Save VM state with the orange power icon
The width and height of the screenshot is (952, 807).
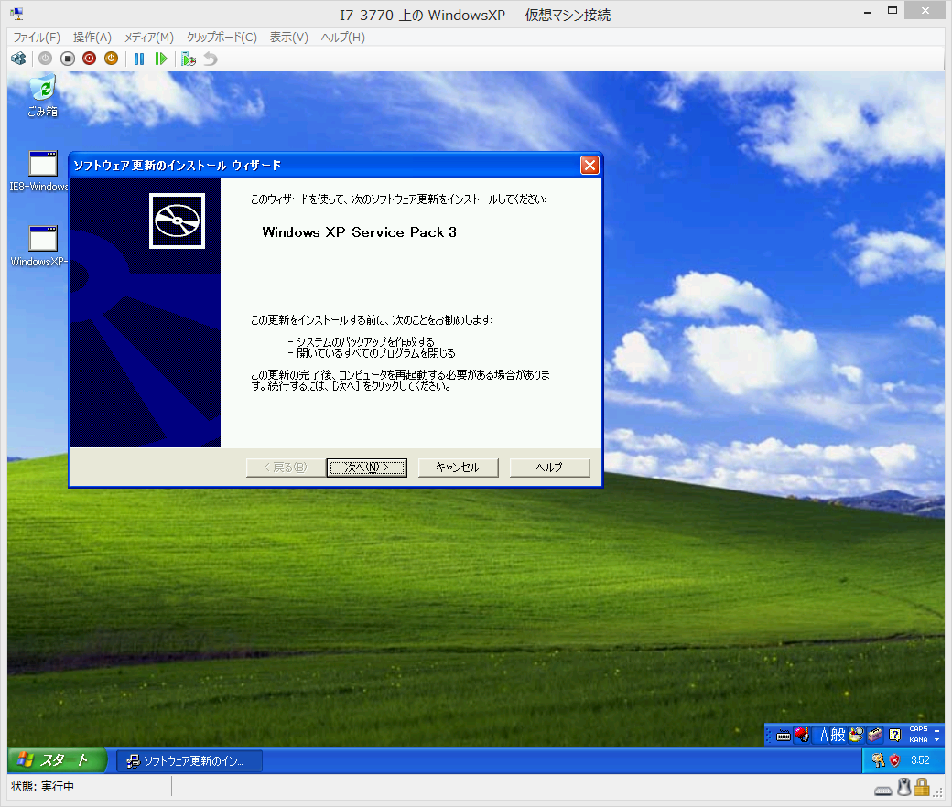pyautogui.click(x=111, y=59)
